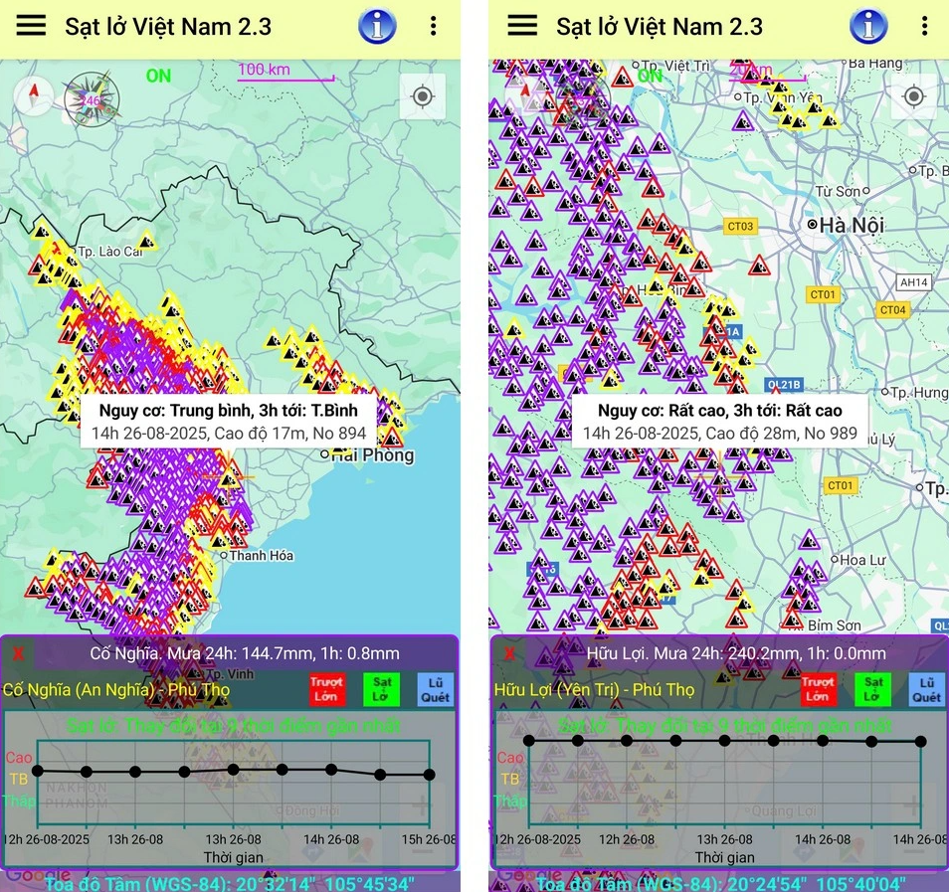Image resolution: width=949 pixels, height=892 pixels.
Task: Tap the Từ Sơn town label
Action: (x=838, y=191)
